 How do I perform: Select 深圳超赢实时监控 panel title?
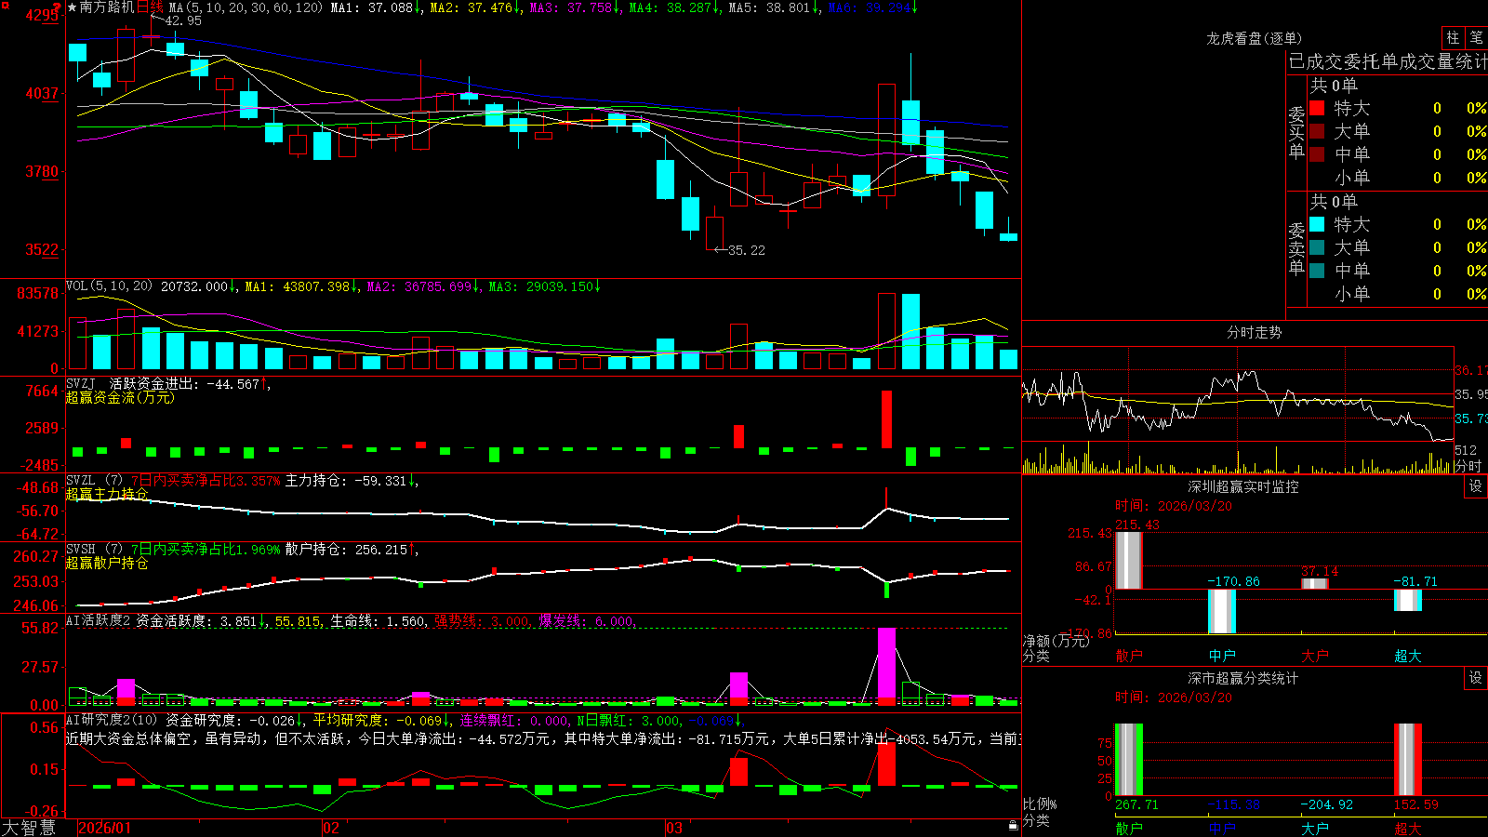(x=1243, y=486)
